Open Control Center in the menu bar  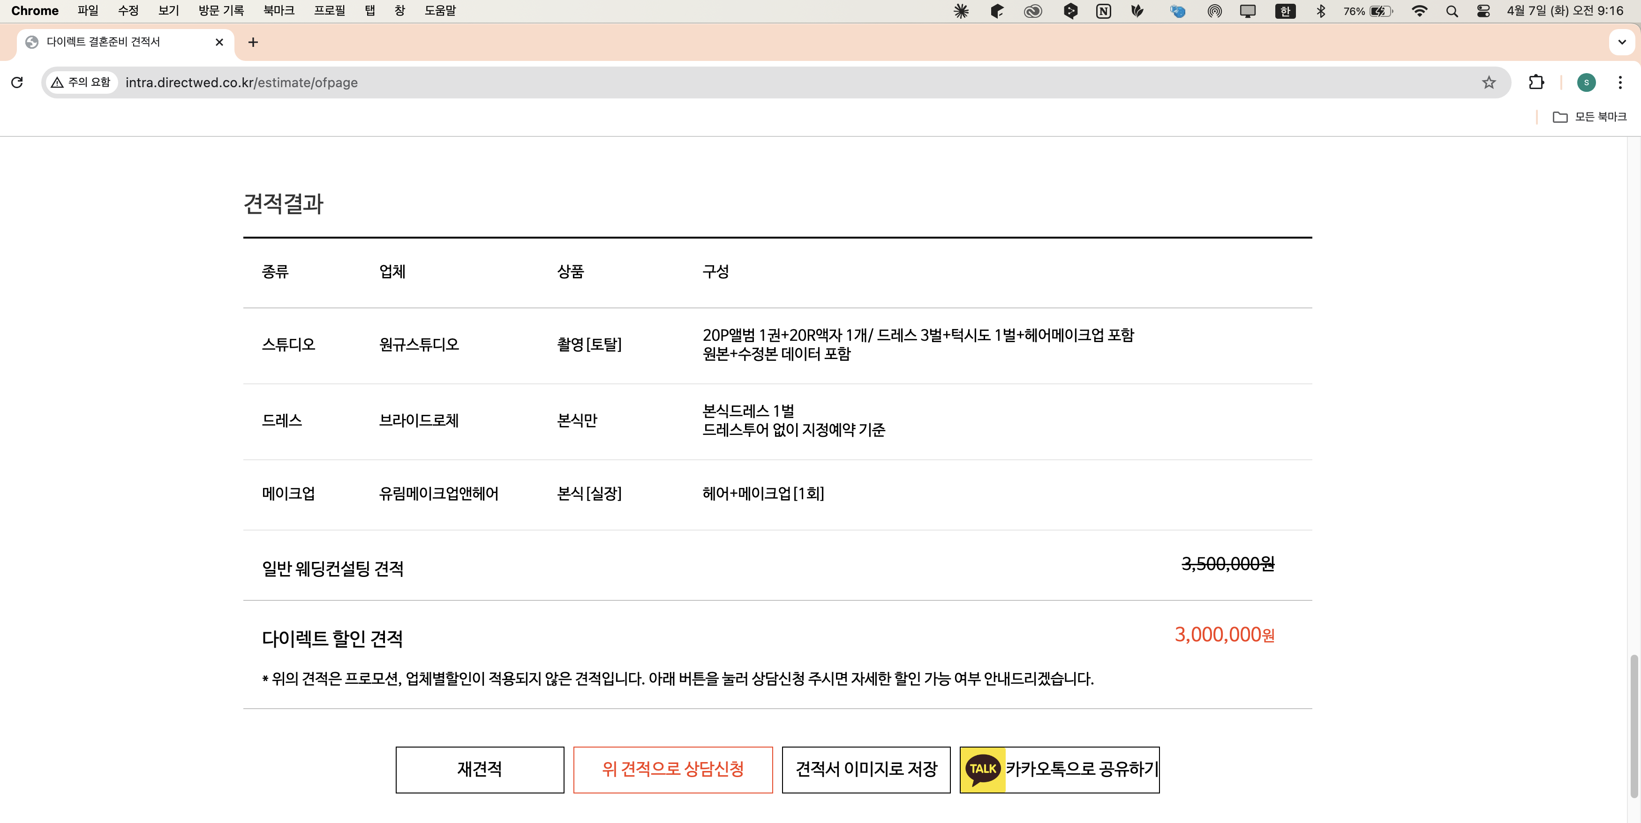click(x=1483, y=11)
